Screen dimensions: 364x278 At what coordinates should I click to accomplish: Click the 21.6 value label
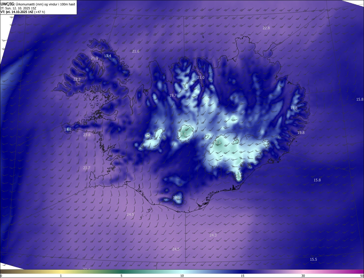136,51
